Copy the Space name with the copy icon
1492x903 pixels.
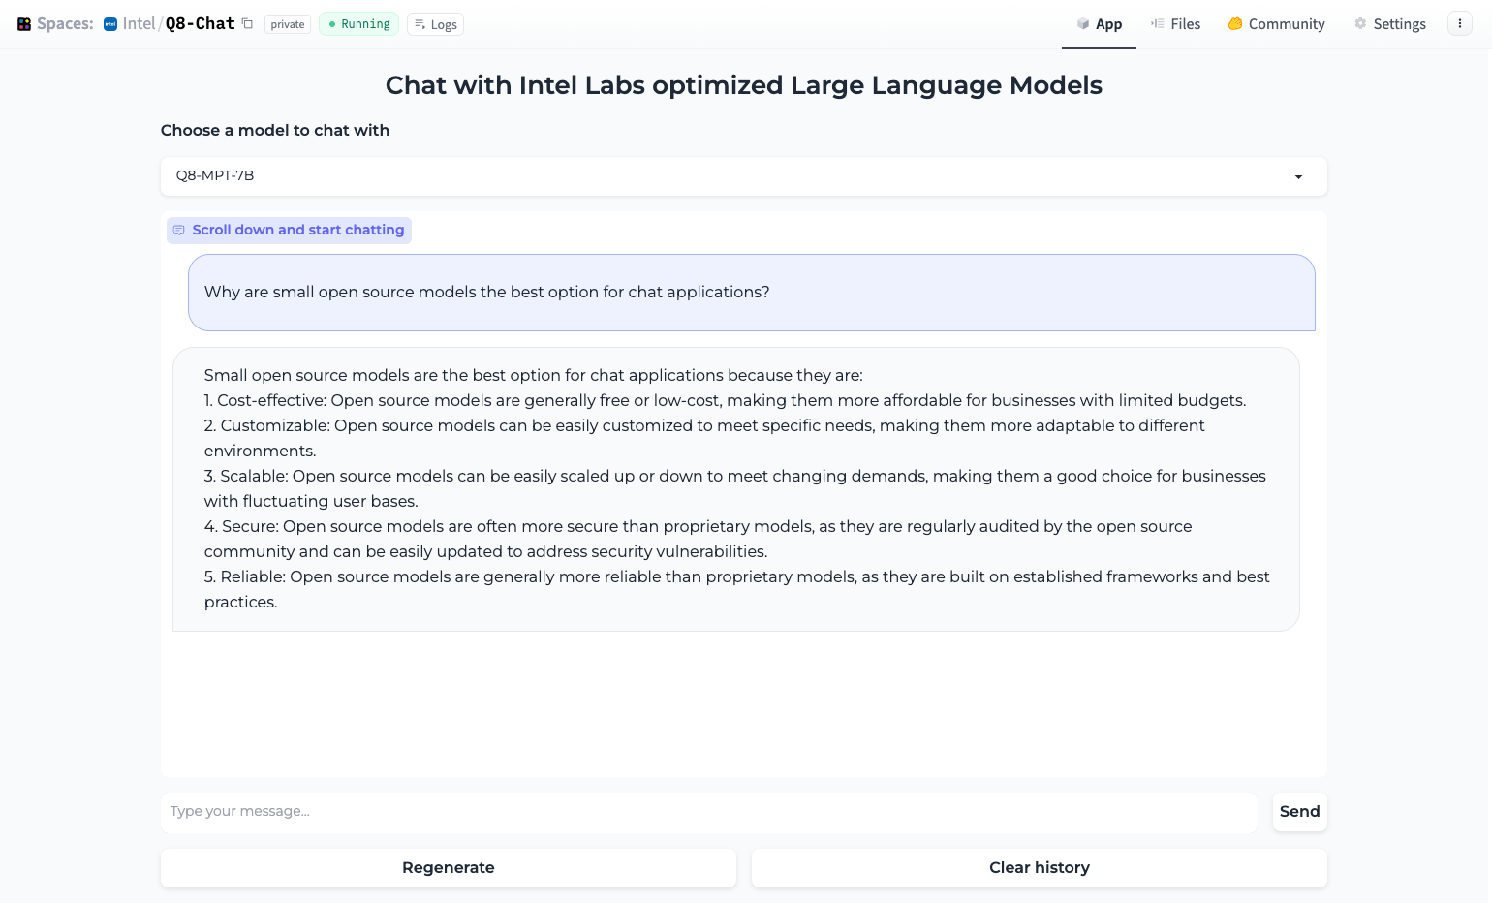click(248, 24)
